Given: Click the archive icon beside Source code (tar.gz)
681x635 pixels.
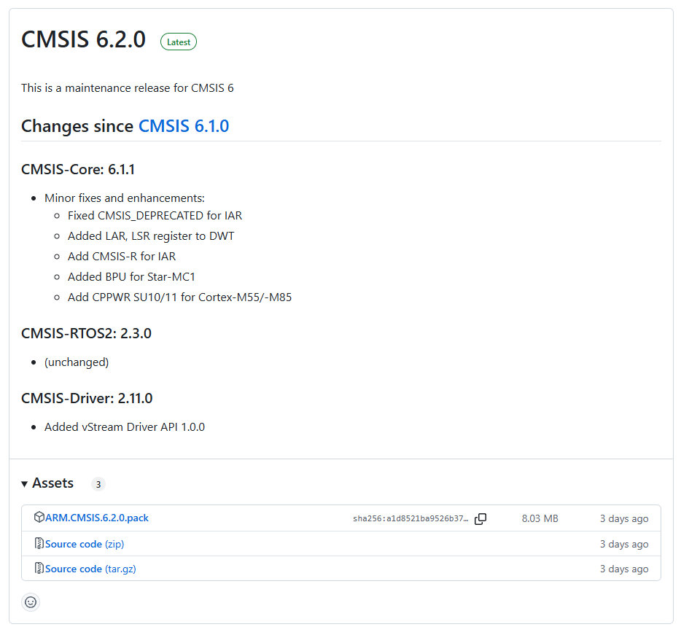Looking at the screenshot, I should click(39, 568).
